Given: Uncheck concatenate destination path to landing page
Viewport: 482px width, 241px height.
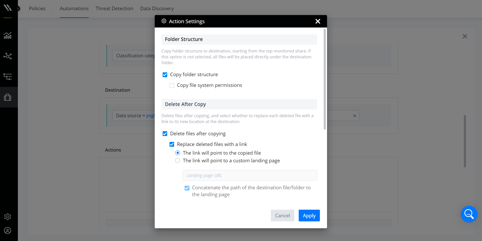Looking at the screenshot, I should click(187, 188).
